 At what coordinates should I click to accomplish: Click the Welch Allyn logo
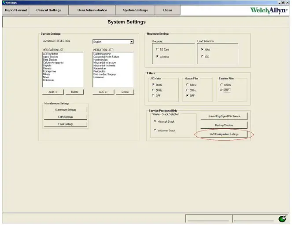269,11
